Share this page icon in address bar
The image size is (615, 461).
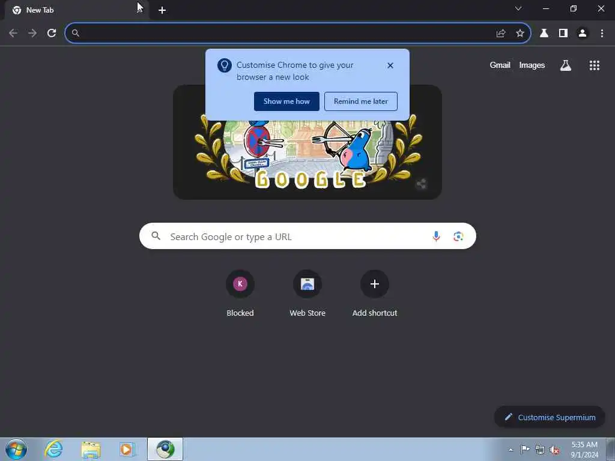[501, 34]
